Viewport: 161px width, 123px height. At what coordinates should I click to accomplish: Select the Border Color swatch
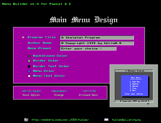point(29,61)
